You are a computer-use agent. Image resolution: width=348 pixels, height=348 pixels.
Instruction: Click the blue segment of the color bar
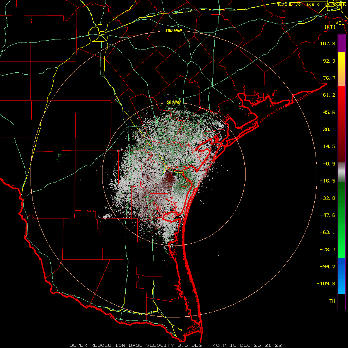click(x=341, y=276)
